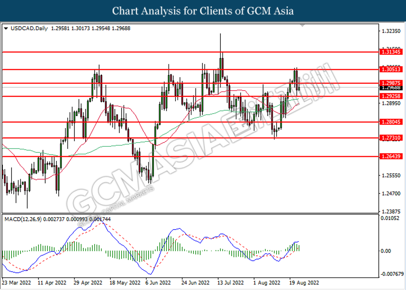Viewport: 406px width, 290px height.
Task: Click the 1.28950 price axis value
Action: pyautogui.click(x=391, y=103)
